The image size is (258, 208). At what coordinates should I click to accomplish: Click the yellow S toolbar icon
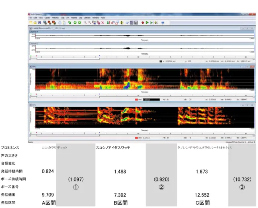tap(122, 22)
